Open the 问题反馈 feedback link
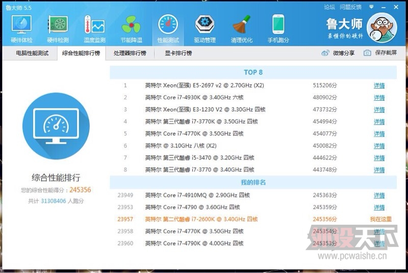The image size is (408, 273). click(350, 7)
